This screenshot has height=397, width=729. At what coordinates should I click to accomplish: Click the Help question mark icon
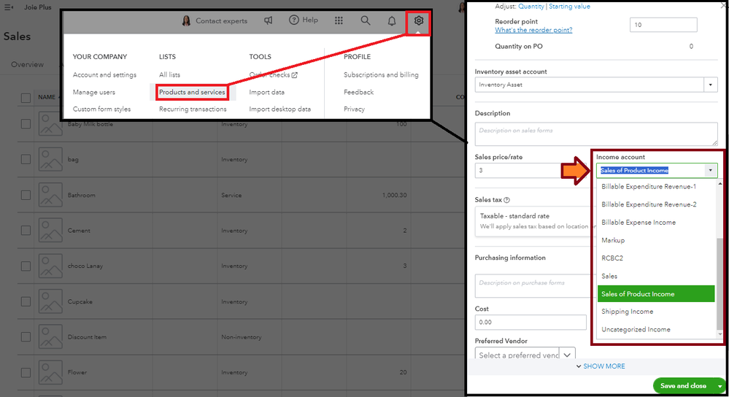point(294,20)
